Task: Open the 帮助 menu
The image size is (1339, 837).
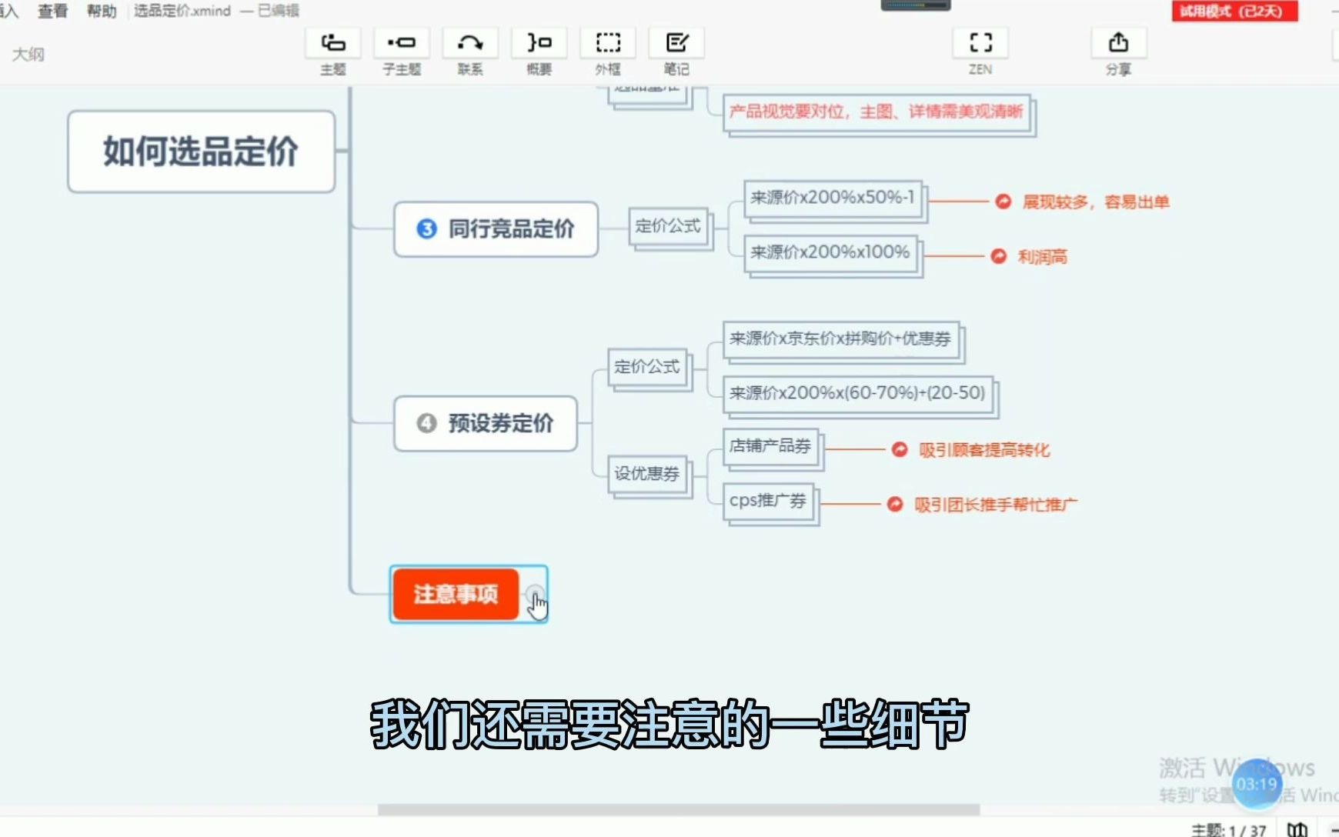Action: point(102,11)
